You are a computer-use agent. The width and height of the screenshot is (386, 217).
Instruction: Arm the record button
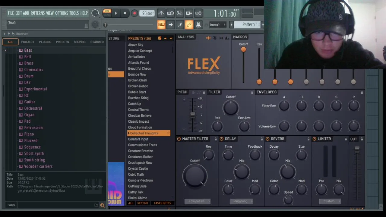point(134,13)
